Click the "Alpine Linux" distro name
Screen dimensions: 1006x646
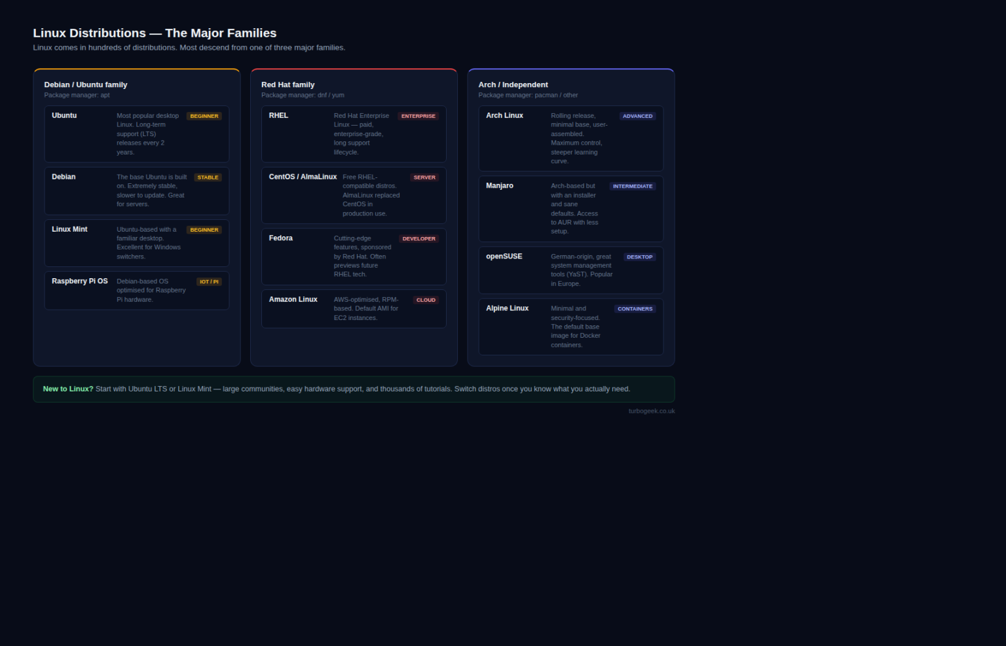(x=507, y=308)
